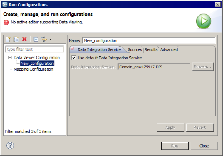Viewport: 223px width, 156px height.
Task: Click the Duplicate configuration icon
Action: (16, 39)
